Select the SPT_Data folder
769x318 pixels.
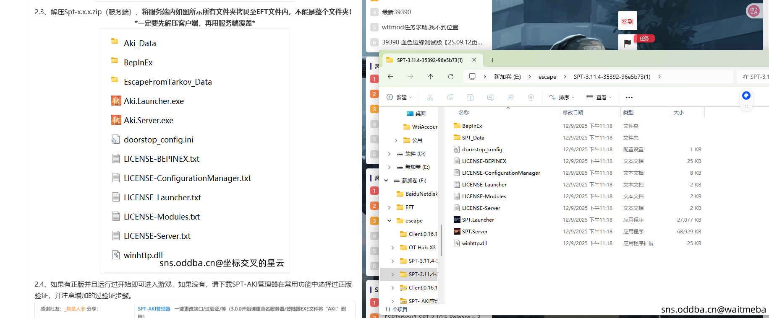coord(469,137)
